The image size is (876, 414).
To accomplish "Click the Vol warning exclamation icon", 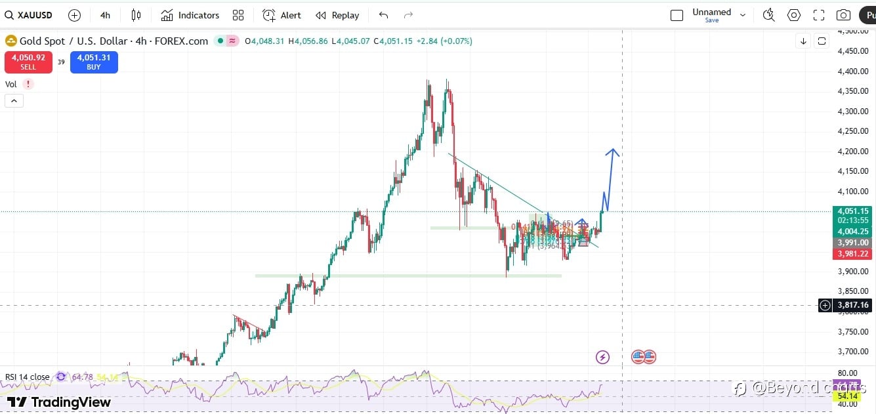I will 28,84.
